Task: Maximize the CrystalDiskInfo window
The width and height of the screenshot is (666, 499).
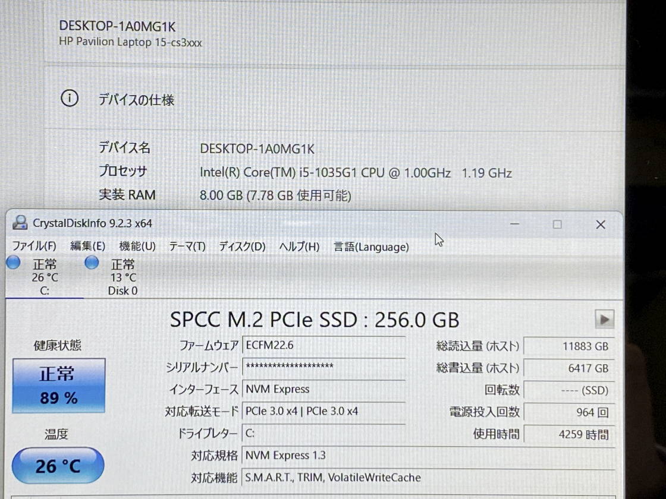Action: coord(557,224)
